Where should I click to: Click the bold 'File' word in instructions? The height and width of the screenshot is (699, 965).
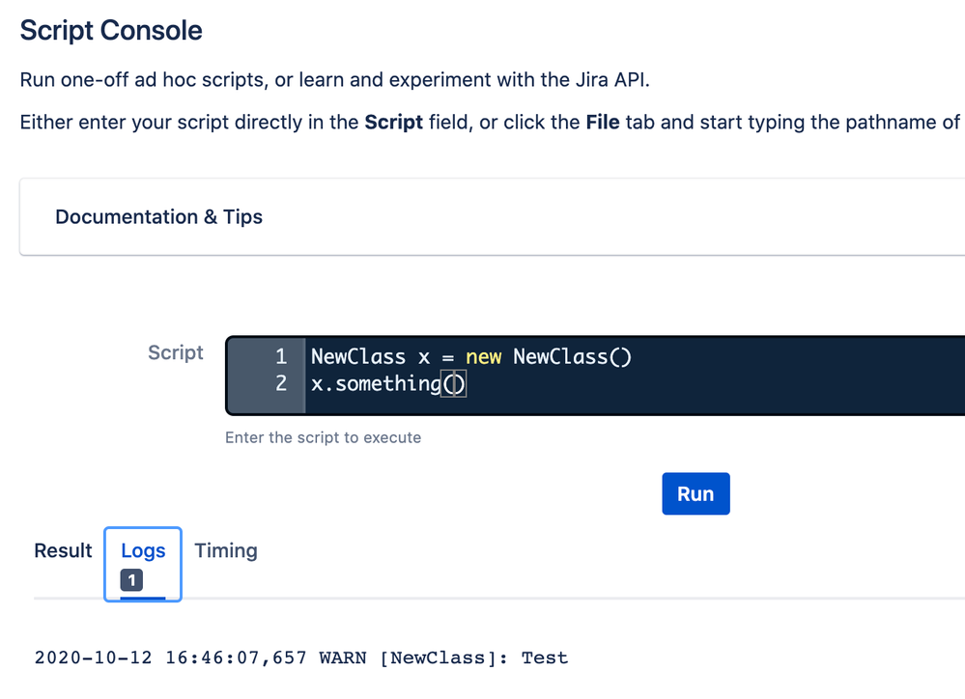click(602, 123)
